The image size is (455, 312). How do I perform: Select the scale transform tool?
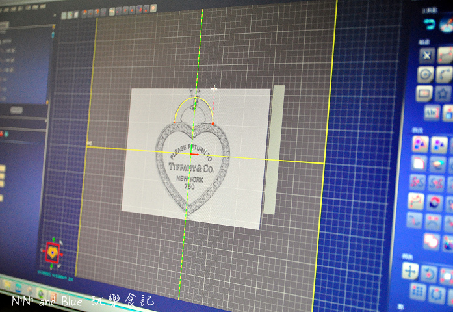tap(447, 276)
